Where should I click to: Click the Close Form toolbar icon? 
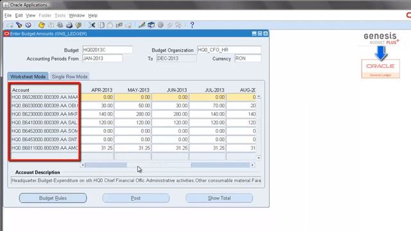(78, 25)
